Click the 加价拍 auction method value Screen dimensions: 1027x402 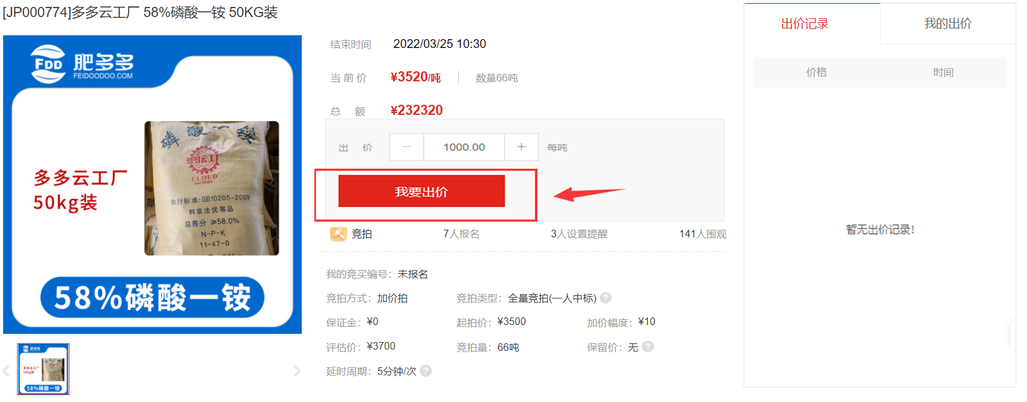[393, 299]
